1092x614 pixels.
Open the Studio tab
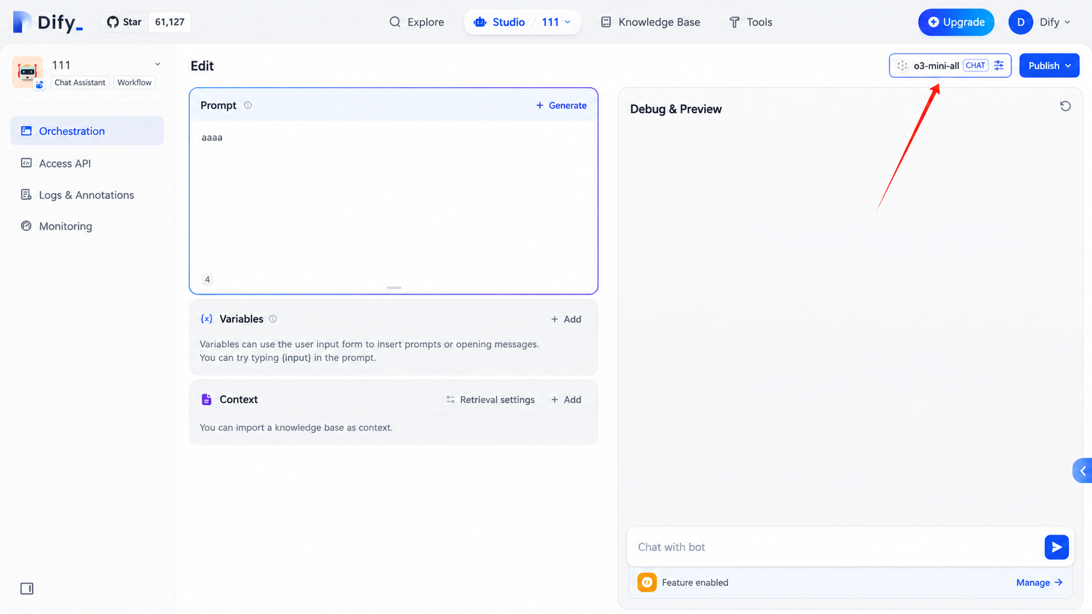(x=500, y=22)
